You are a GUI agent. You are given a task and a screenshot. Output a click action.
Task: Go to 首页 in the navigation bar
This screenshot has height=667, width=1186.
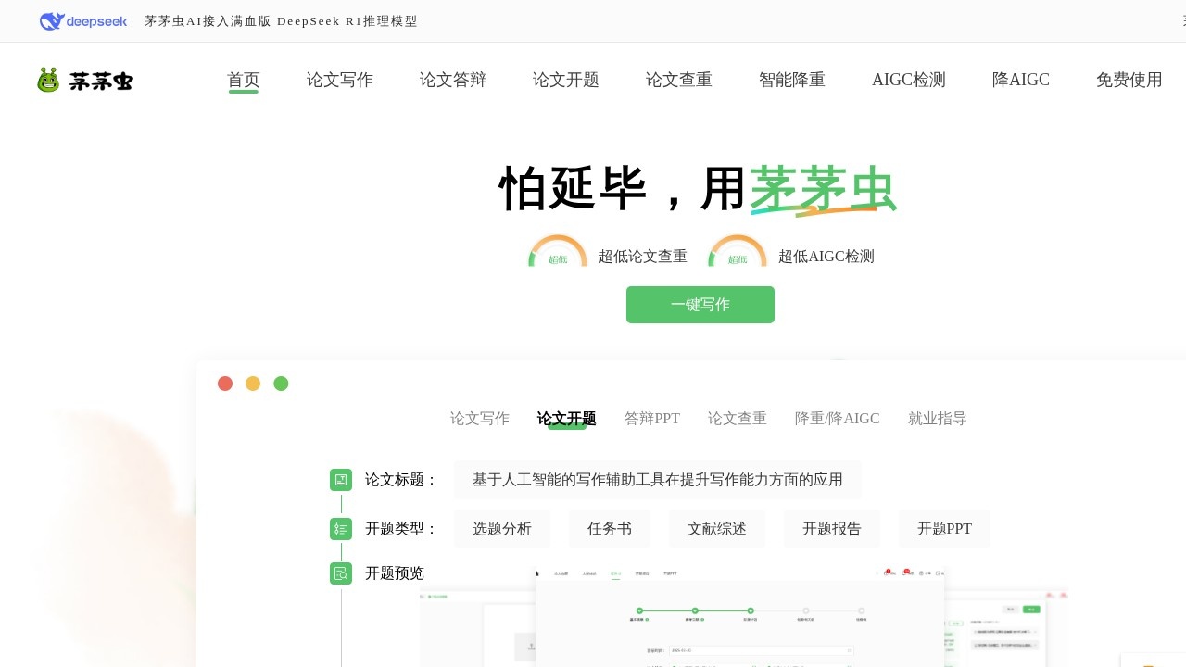[x=244, y=80]
